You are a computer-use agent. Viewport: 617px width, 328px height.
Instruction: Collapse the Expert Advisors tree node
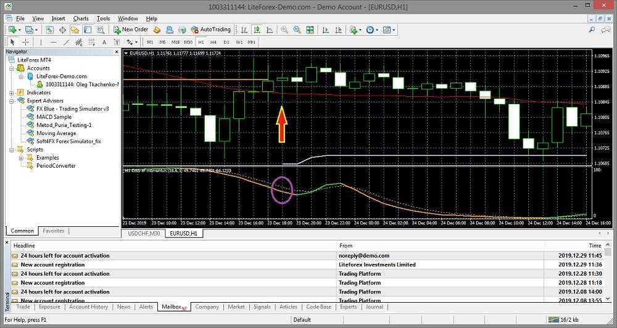[12, 100]
